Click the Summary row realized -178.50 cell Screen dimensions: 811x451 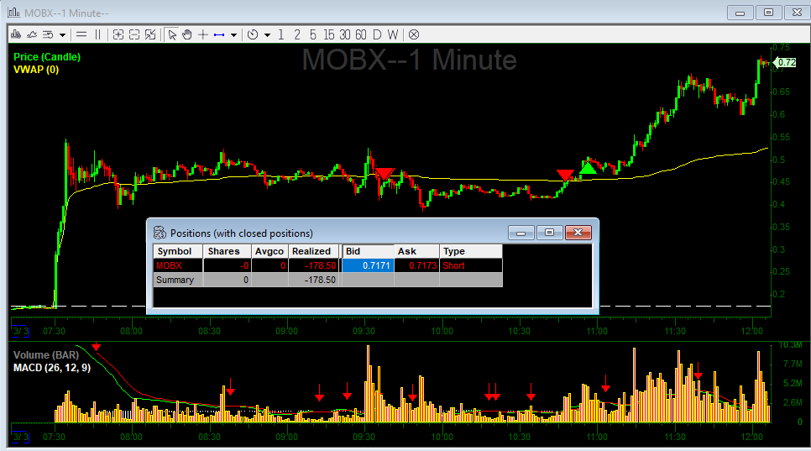313,280
